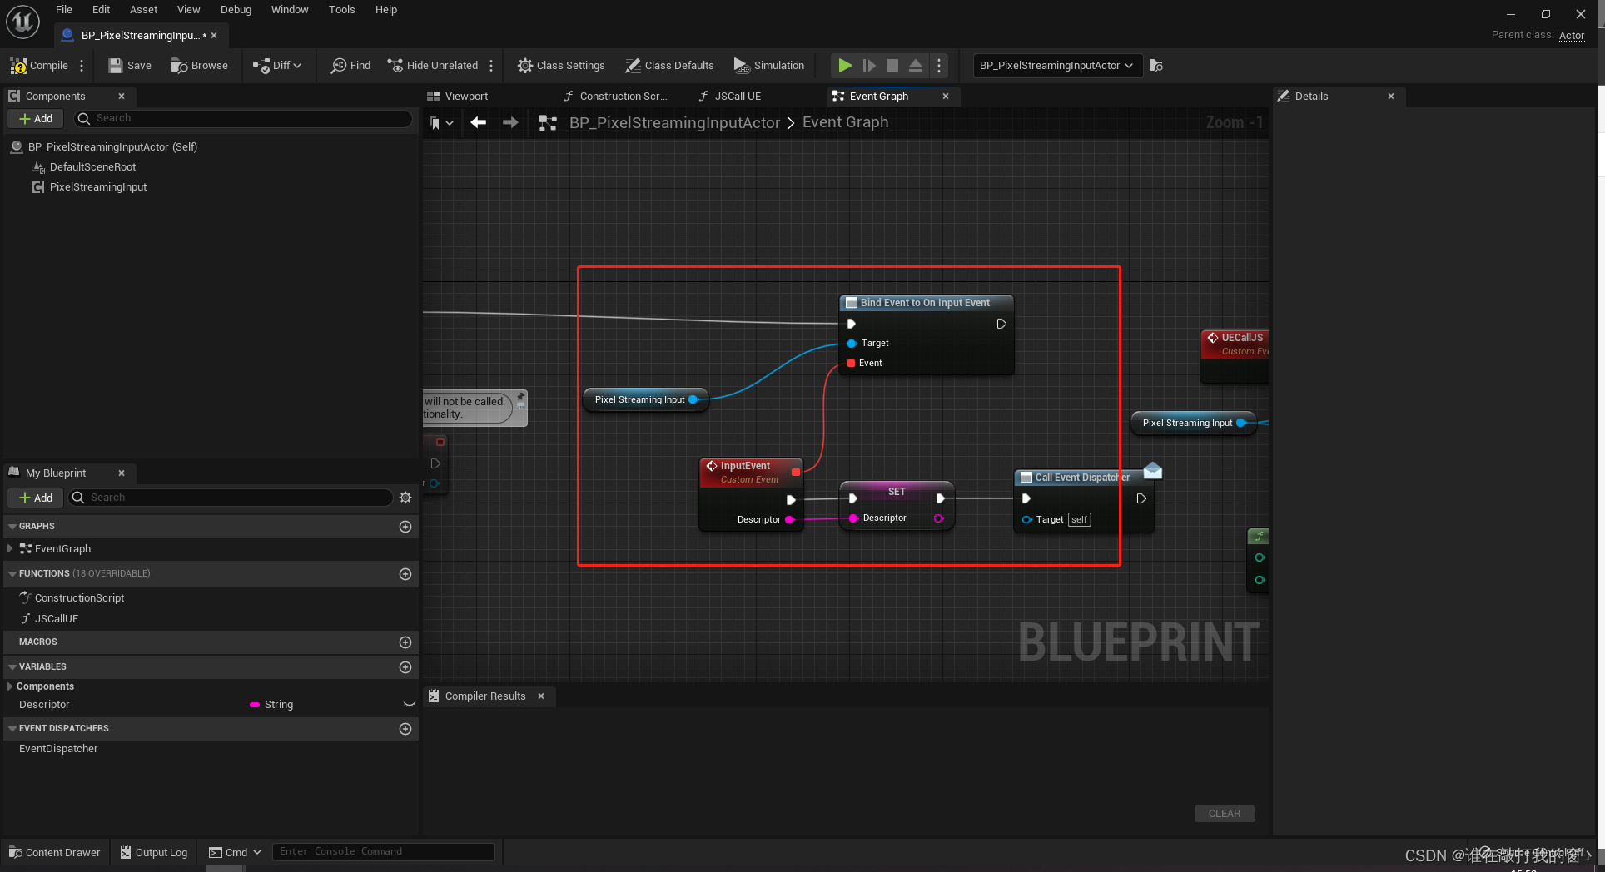The image size is (1605, 872).
Task: Click the Descriptor String type color pill
Action: click(x=255, y=705)
